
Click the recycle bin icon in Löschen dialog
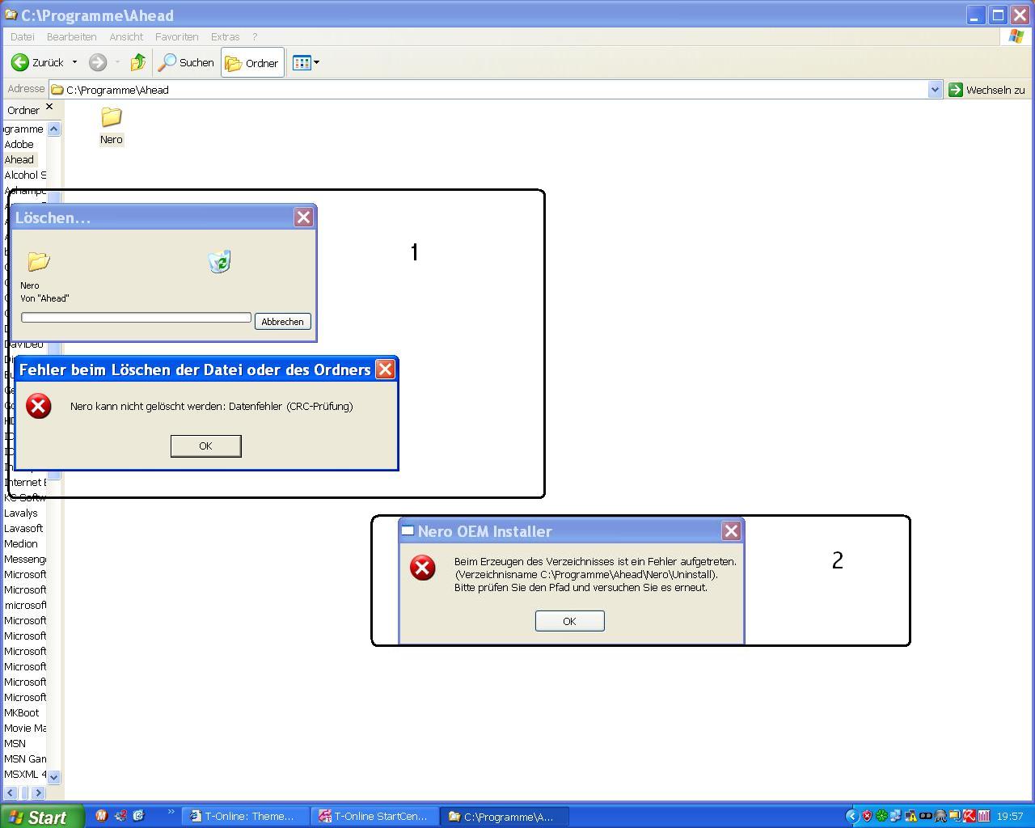(x=219, y=261)
